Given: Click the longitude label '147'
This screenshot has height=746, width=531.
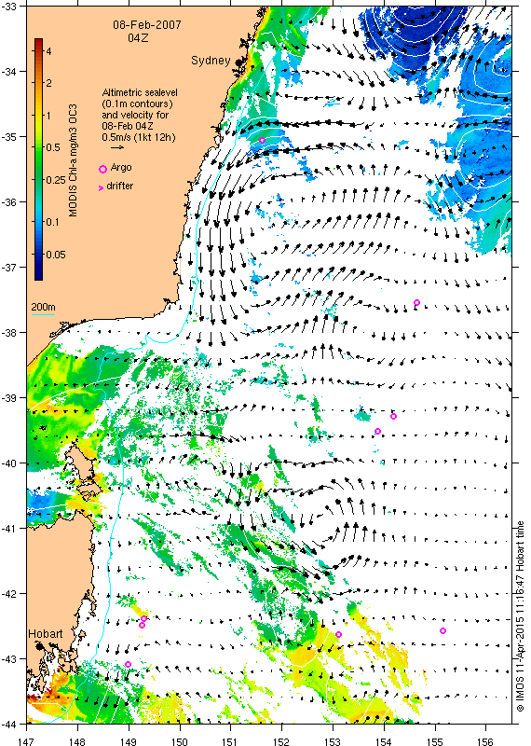Looking at the screenshot, I should (26, 741).
